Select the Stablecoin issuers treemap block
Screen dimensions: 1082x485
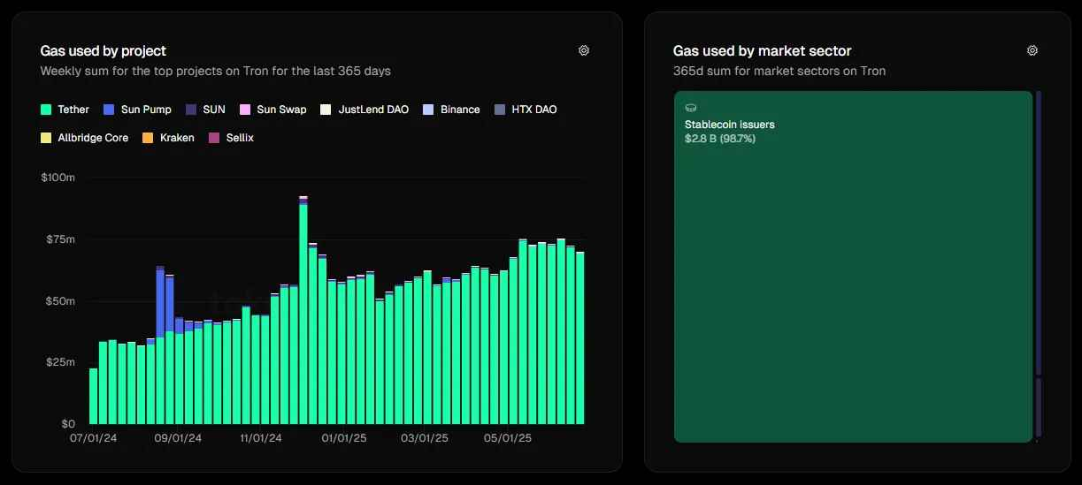853,283
